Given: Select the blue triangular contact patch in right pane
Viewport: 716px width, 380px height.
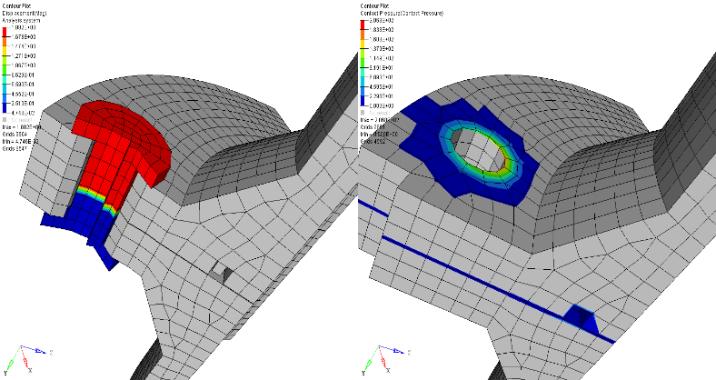Looking at the screenshot, I should [581, 319].
